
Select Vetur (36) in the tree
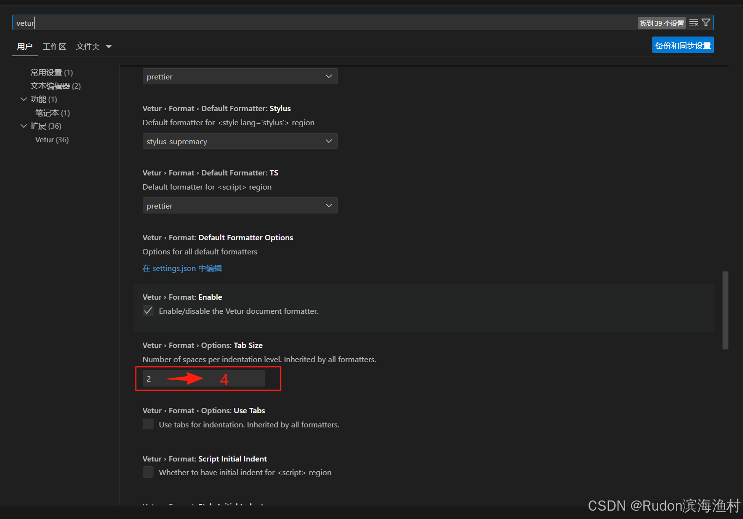tap(52, 139)
